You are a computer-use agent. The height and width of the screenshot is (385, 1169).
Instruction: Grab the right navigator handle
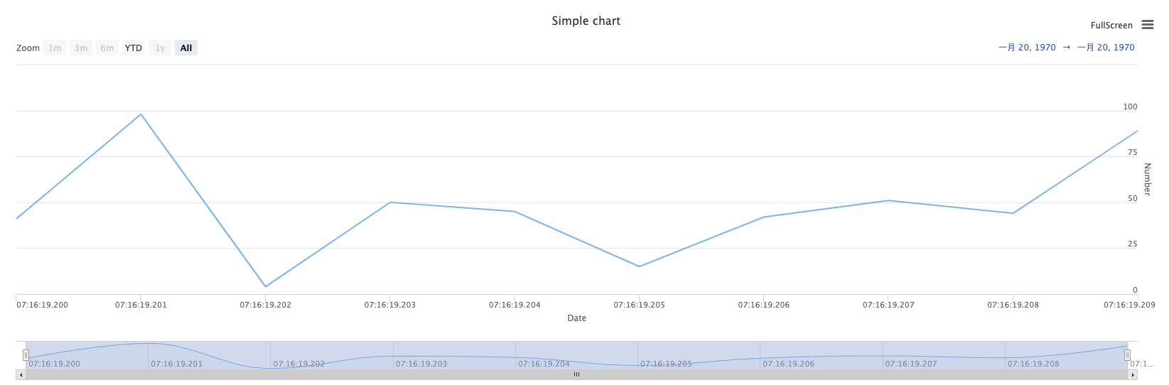point(1127,355)
